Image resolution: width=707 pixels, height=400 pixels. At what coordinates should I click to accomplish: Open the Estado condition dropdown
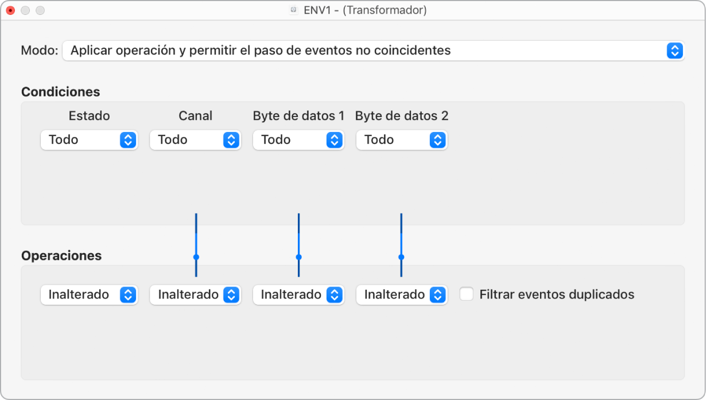89,140
